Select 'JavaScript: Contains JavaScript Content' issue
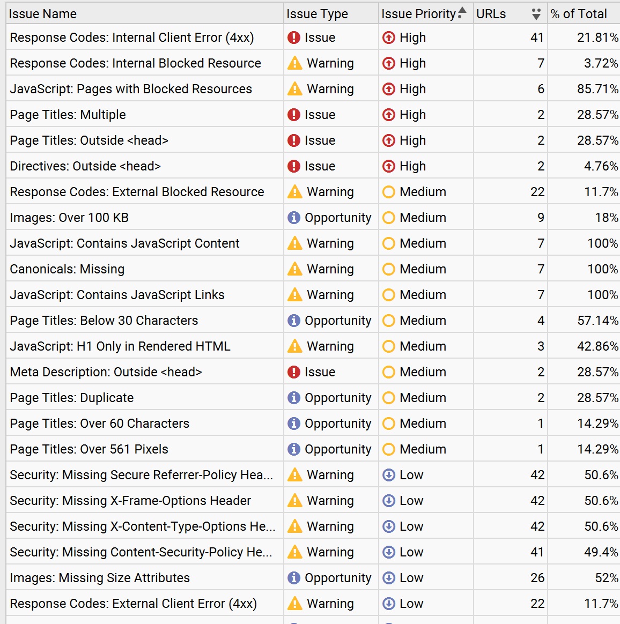Viewport: 620px width, 624px height. [x=124, y=243]
